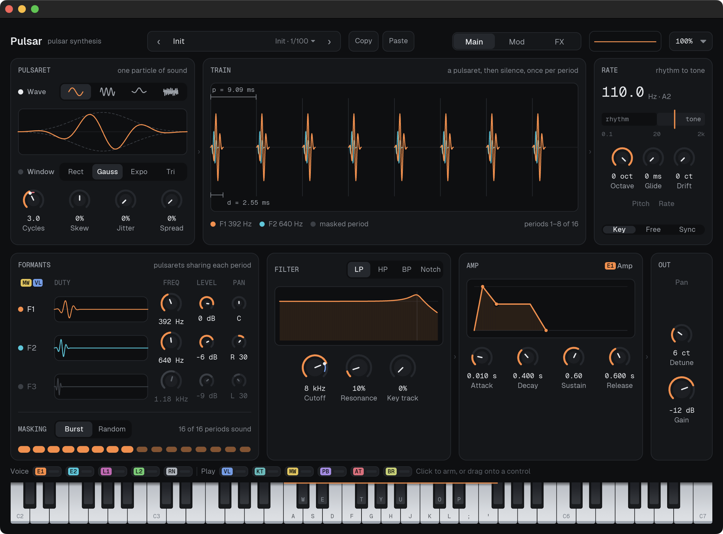This screenshot has height=534, width=723.
Task: Arm the PB pitch bend source
Action: (x=332, y=471)
